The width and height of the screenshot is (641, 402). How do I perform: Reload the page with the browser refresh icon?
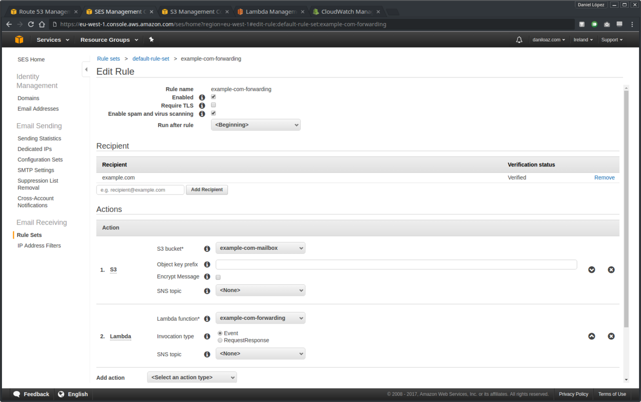[x=31, y=24]
